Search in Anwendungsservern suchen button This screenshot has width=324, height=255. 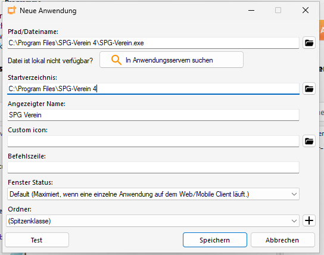(x=172, y=60)
